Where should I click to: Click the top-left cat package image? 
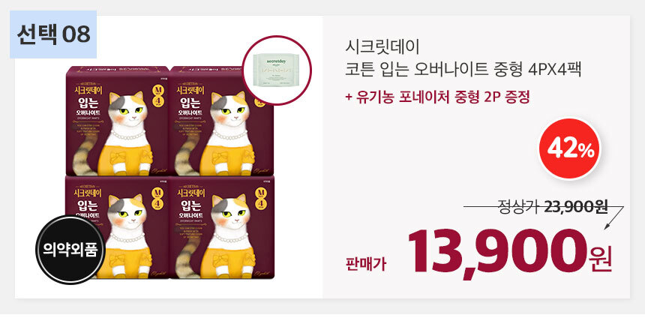pos(118,121)
